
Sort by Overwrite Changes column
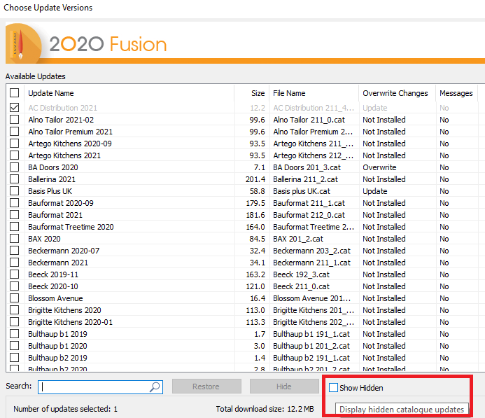tap(395, 93)
